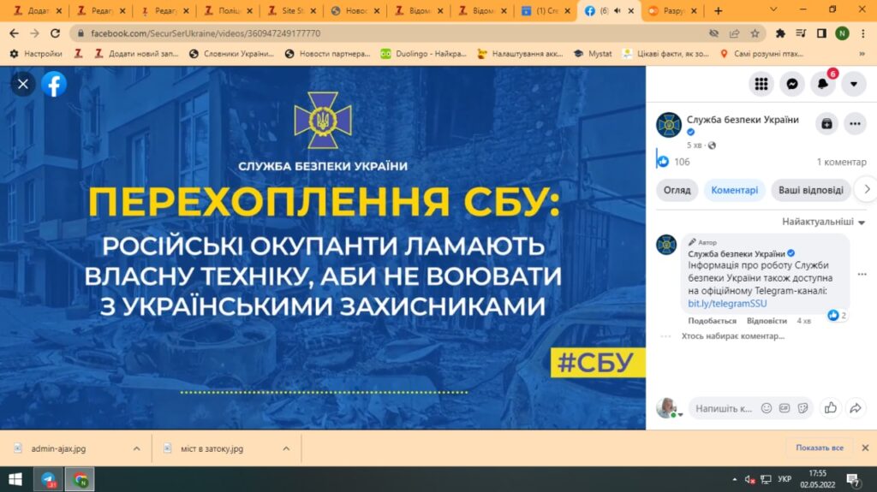Mute the Facebook tab audio icon

click(615, 10)
